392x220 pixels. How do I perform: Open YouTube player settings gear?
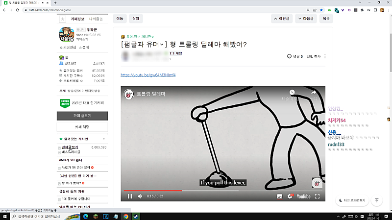tap(290, 196)
